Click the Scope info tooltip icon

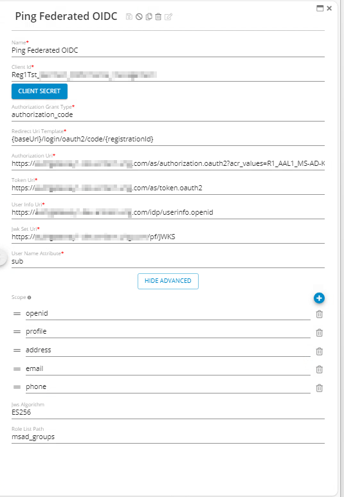click(x=29, y=297)
